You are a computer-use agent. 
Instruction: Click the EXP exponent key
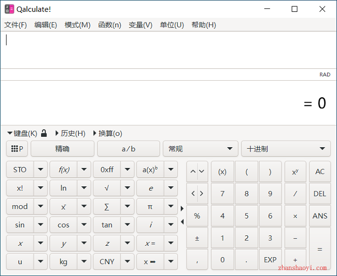[x=270, y=260]
